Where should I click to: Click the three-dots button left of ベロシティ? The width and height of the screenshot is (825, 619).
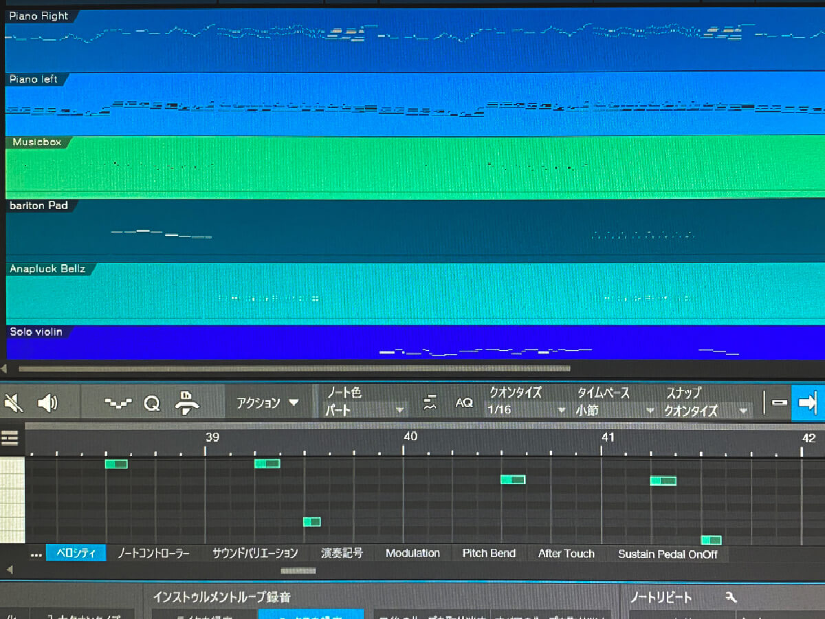pos(36,554)
